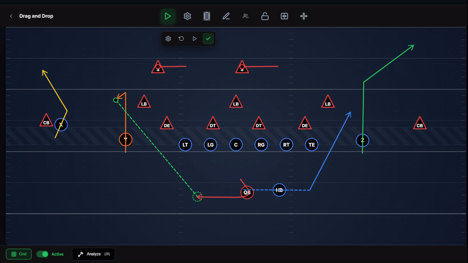Switch off the Active toggle
Image resolution: width=468 pixels, height=263 pixels.
coord(43,254)
